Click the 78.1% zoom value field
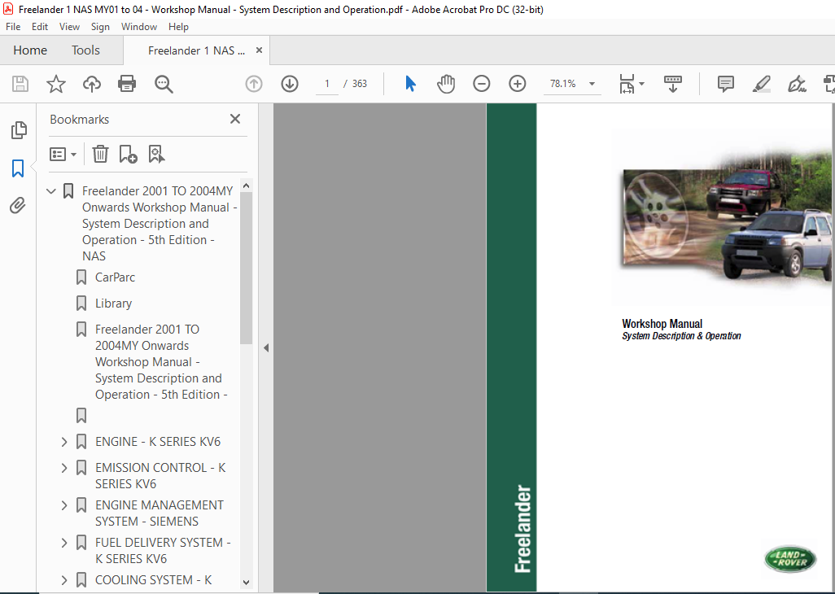The height and width of the screenshot is (594, 835). 563,84
